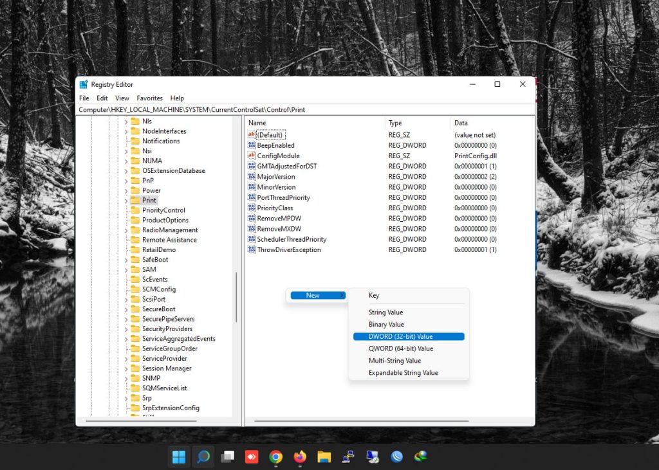Open Windows Start button on taskbar
The height and width of the screenshot is (470, 659).
(179, 456)
